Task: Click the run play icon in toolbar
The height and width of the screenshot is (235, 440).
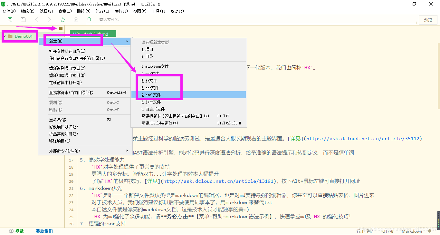Action: 76,20
